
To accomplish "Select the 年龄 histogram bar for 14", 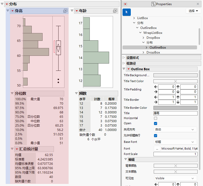I will click(96, 58).
